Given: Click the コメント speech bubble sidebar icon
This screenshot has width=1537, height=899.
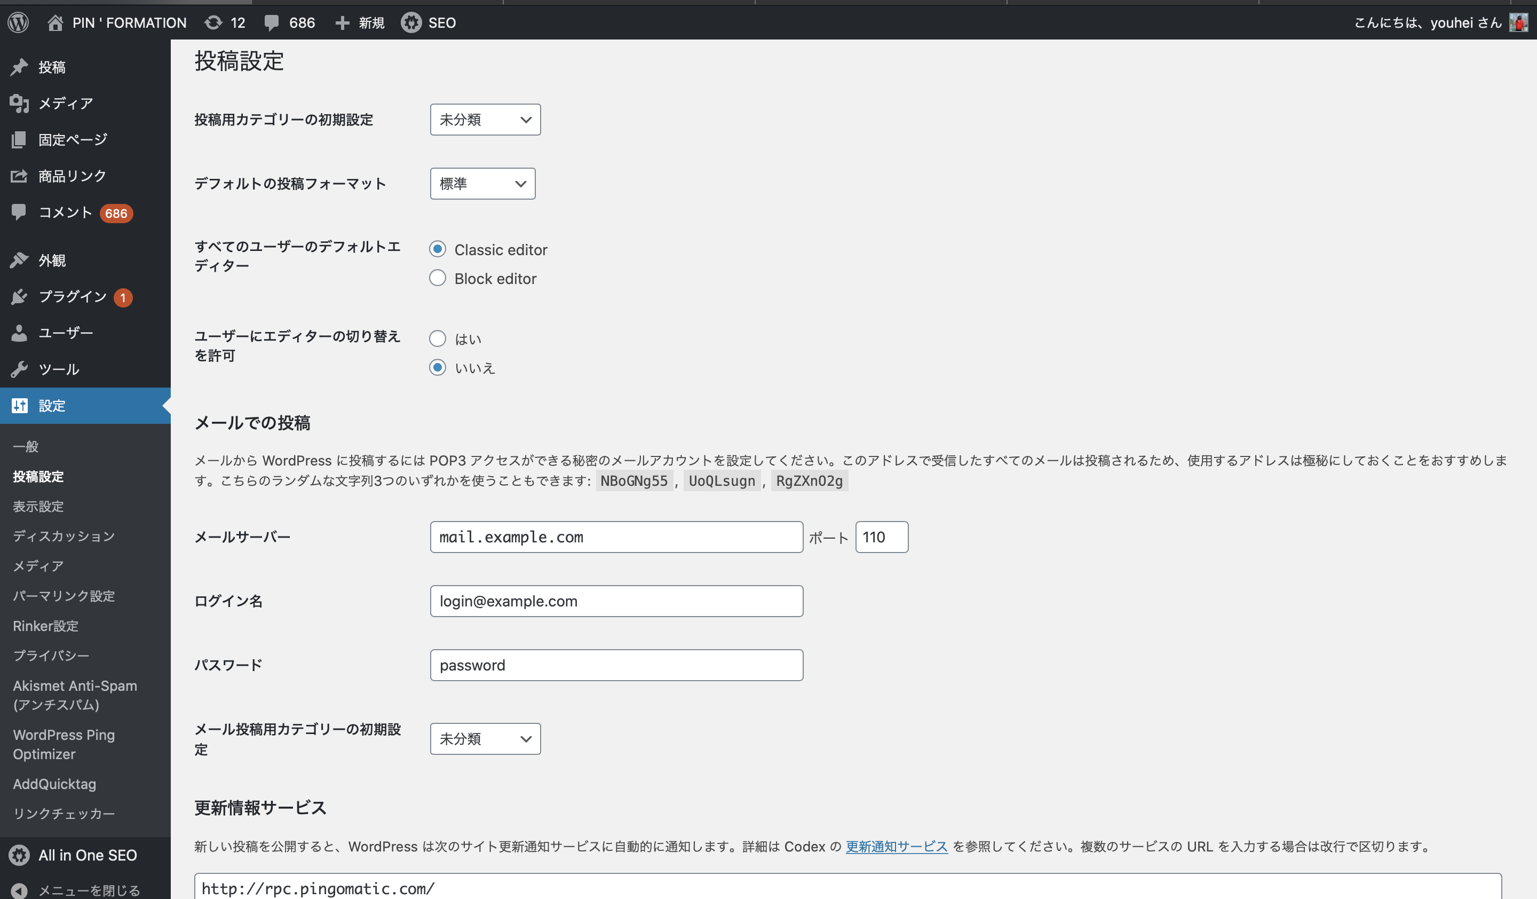Looking at the screenshot, I should (19, 212).
